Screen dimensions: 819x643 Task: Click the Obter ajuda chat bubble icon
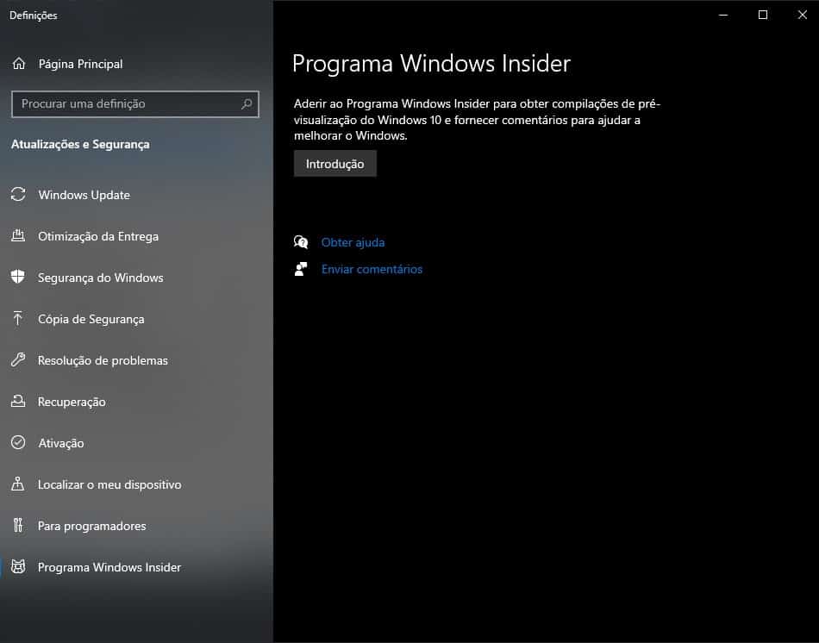click(x=301, y=242)
